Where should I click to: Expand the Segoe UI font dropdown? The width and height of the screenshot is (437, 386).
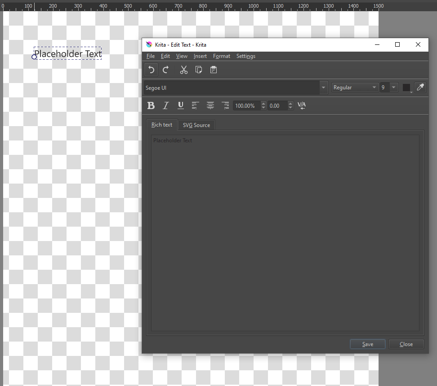(x=323, y=88)
